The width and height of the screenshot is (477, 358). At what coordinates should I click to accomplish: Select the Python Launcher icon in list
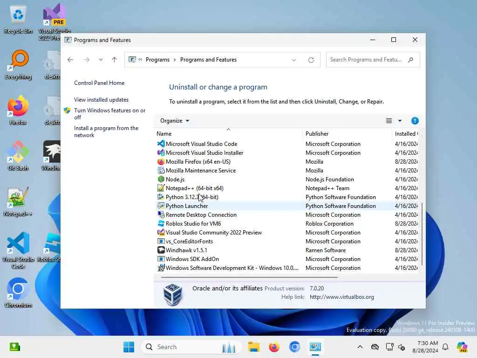coord(161,206)
